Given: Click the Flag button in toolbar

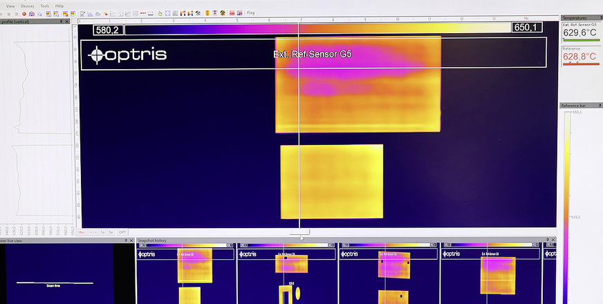Looking at the screenshot, I should point(251,12).
